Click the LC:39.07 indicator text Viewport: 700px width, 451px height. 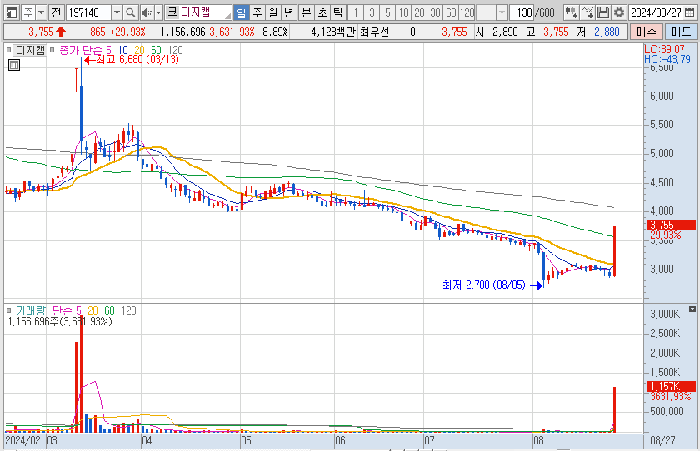[664, 49]
